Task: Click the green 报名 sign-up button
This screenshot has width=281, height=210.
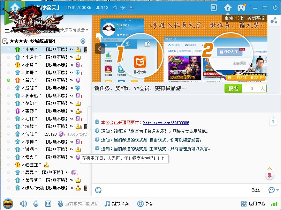Action: coord(233,89)
